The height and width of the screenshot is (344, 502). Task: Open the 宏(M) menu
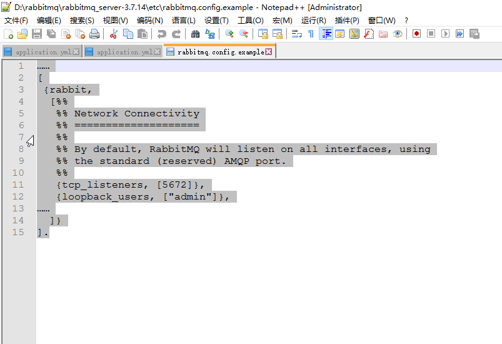point(282,21)
